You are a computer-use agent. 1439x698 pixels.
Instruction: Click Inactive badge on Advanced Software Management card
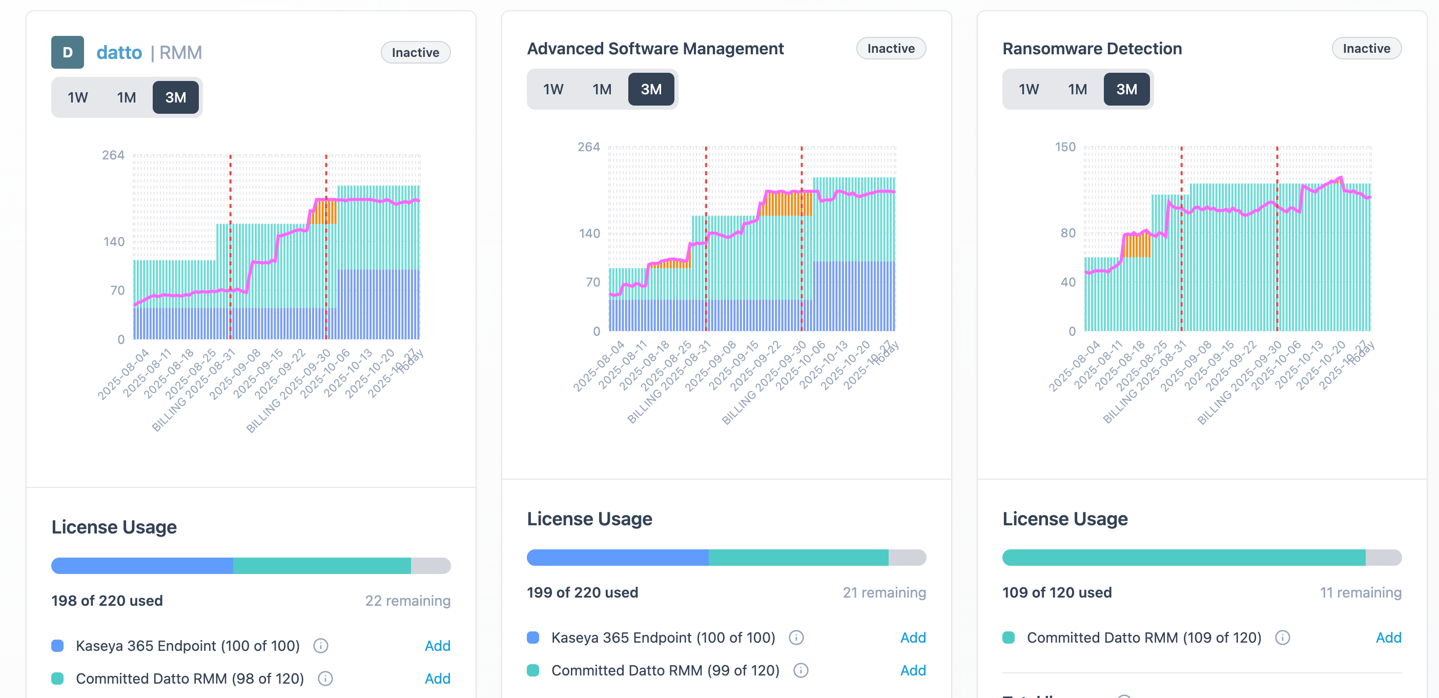coord(891,49)
